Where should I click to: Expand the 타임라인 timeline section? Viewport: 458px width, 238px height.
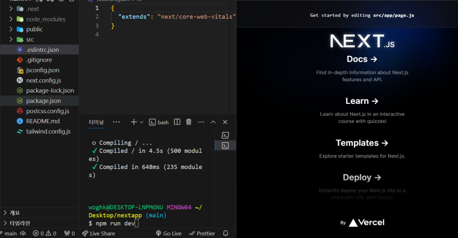tap(40, 223)
